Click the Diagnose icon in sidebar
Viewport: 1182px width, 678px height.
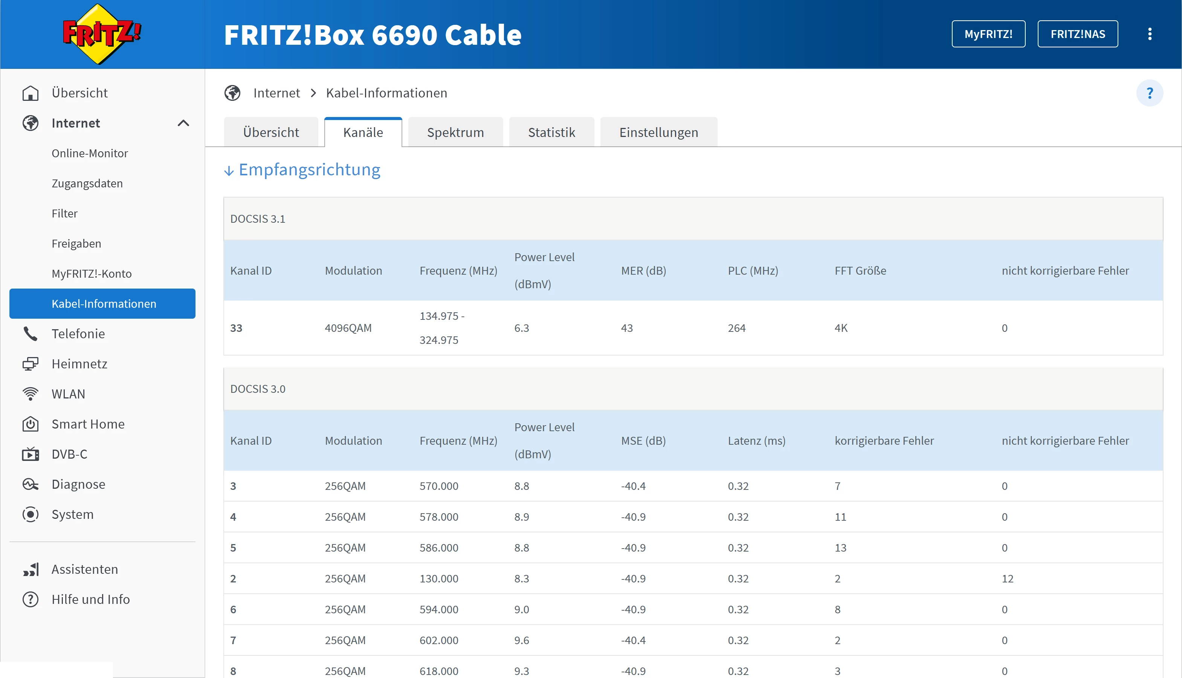30,484
